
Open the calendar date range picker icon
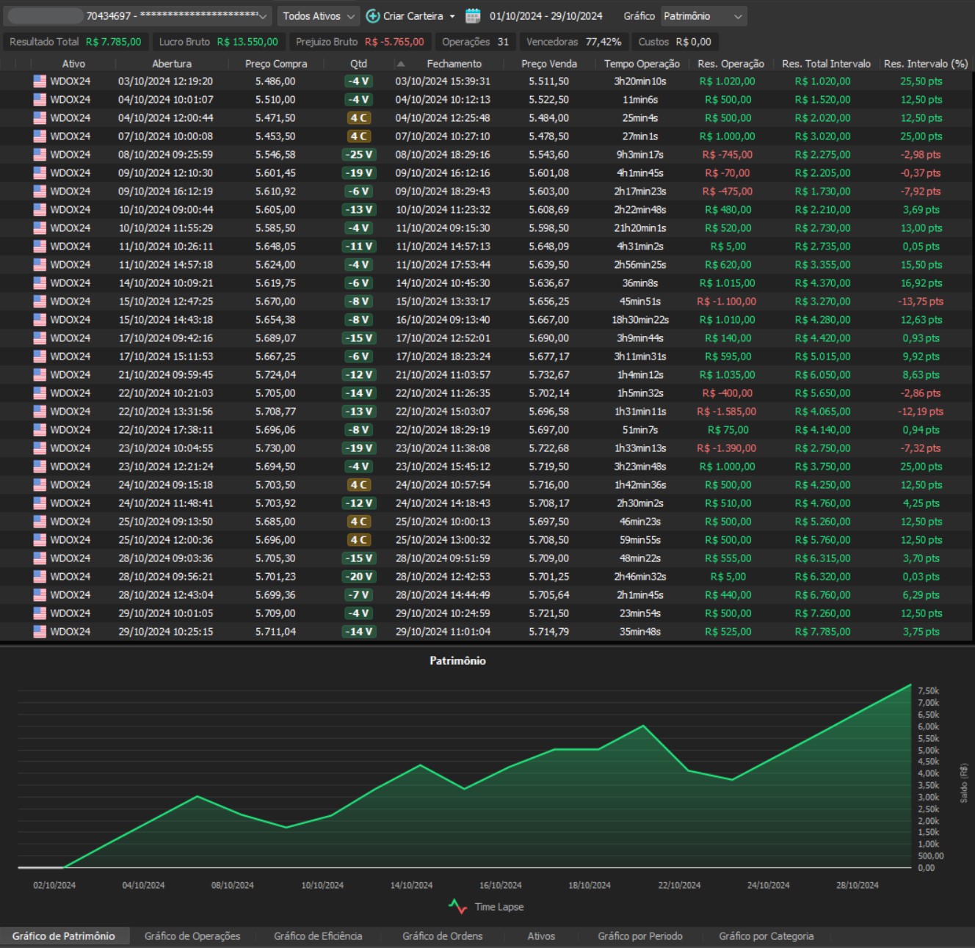tap(473, 16)
